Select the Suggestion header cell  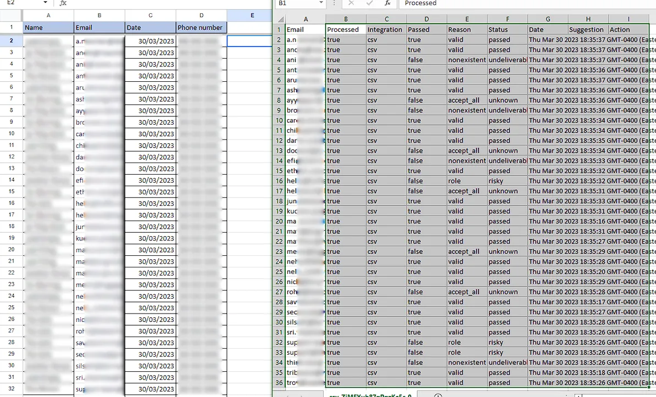coord(588,30)
